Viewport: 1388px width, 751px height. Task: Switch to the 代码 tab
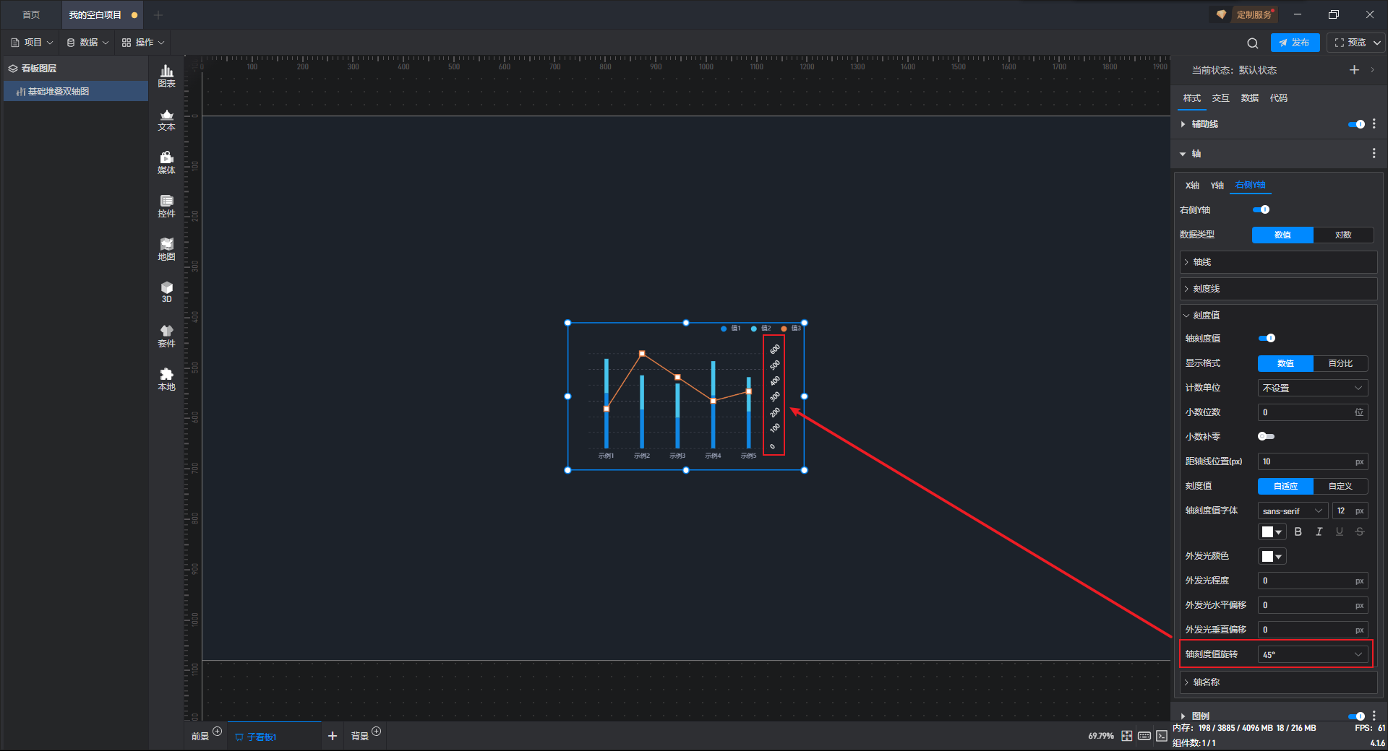(1279, 98)
